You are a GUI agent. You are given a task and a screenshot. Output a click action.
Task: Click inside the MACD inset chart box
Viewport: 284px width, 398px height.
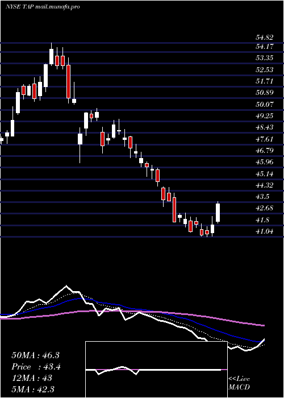(x=156, y=370)
